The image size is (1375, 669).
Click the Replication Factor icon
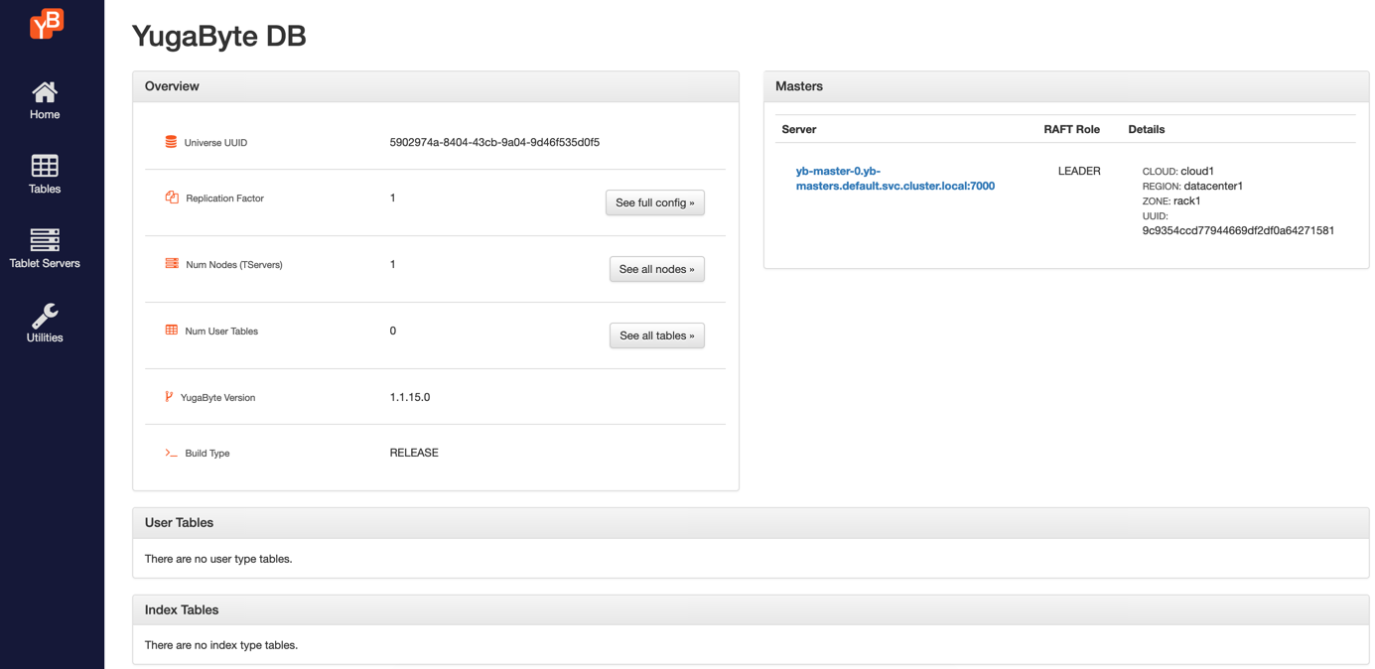tap(172, 198)
